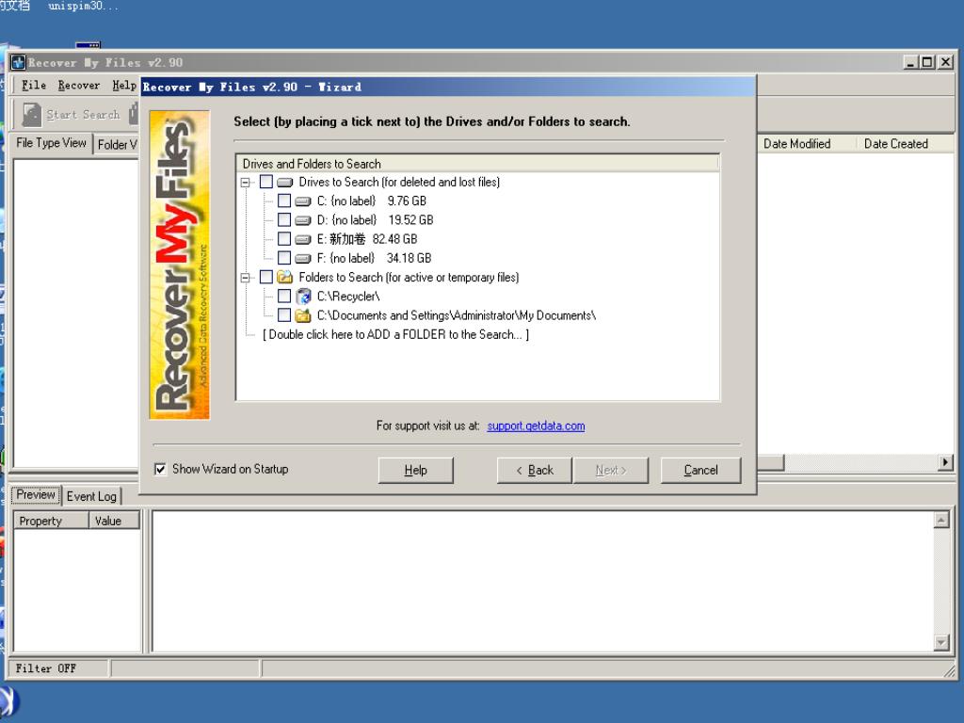The width and height of the screenshot is (964, 723).
Task: Select the C:\Recycler\ row
Action: coord(348,297)
